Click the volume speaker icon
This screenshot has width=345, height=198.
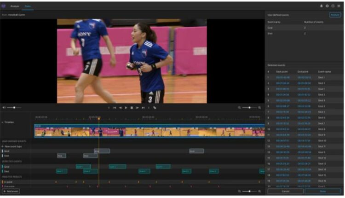[4, 107]
